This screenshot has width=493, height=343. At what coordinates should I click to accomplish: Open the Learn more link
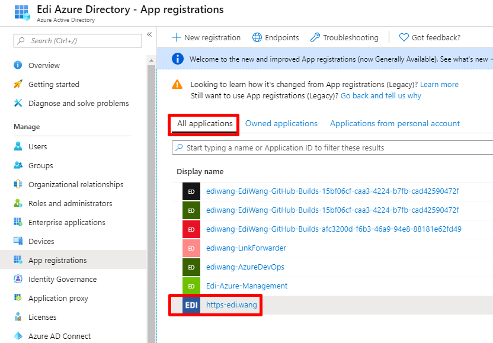coord(439,84)
